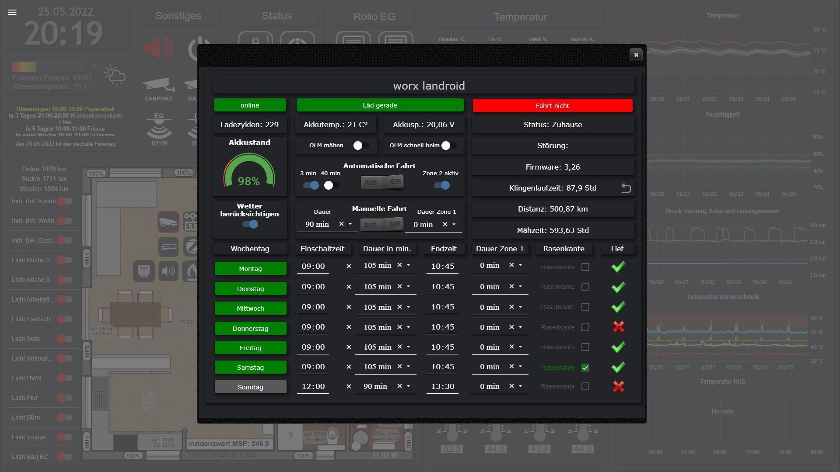The width and height of the screenshot is (840, 472).
Task: Click the Sonntag Endzeit 13:30 field
Action: 443,386
